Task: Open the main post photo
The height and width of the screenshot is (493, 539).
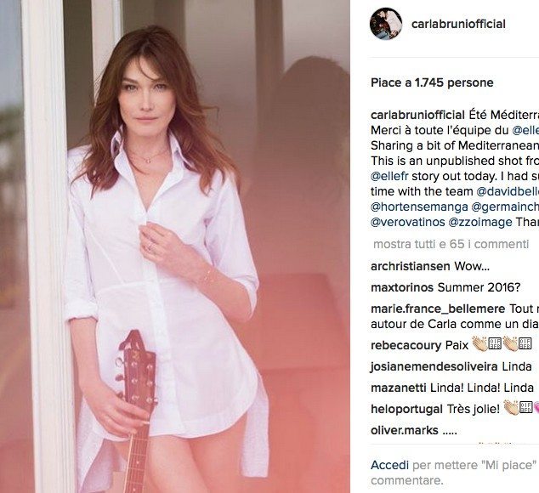Action: 175,246
